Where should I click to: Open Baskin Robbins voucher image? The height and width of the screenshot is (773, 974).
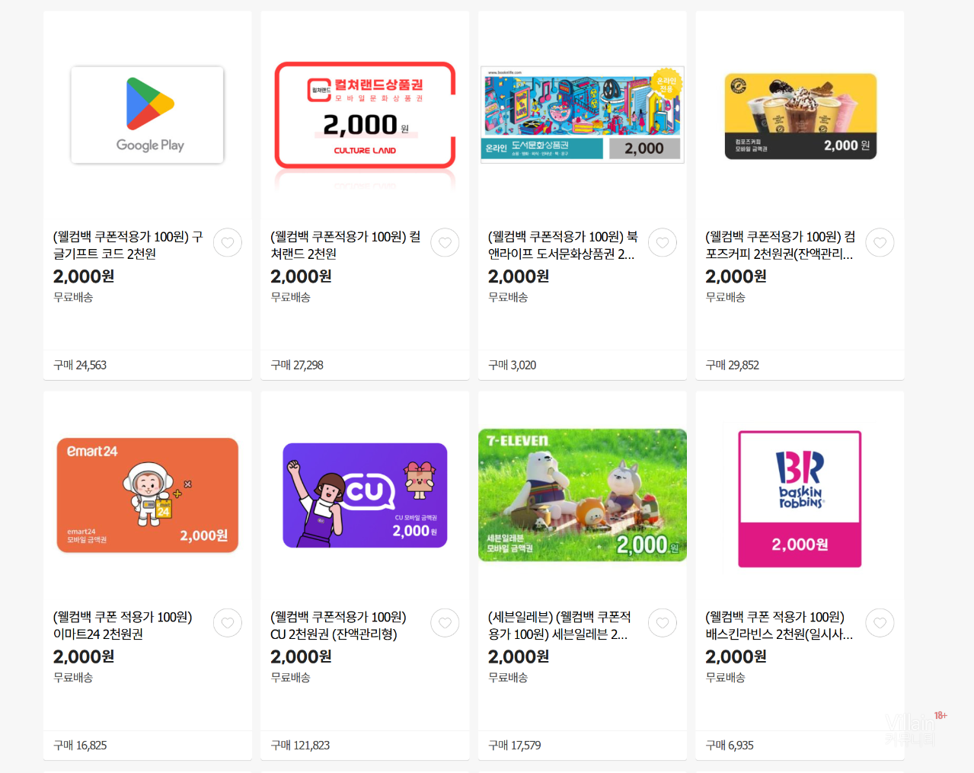(800, 499)
